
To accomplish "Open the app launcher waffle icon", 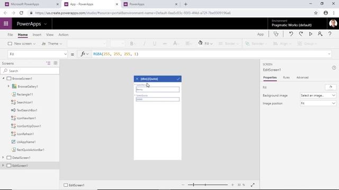I will (x=6, y=24).
